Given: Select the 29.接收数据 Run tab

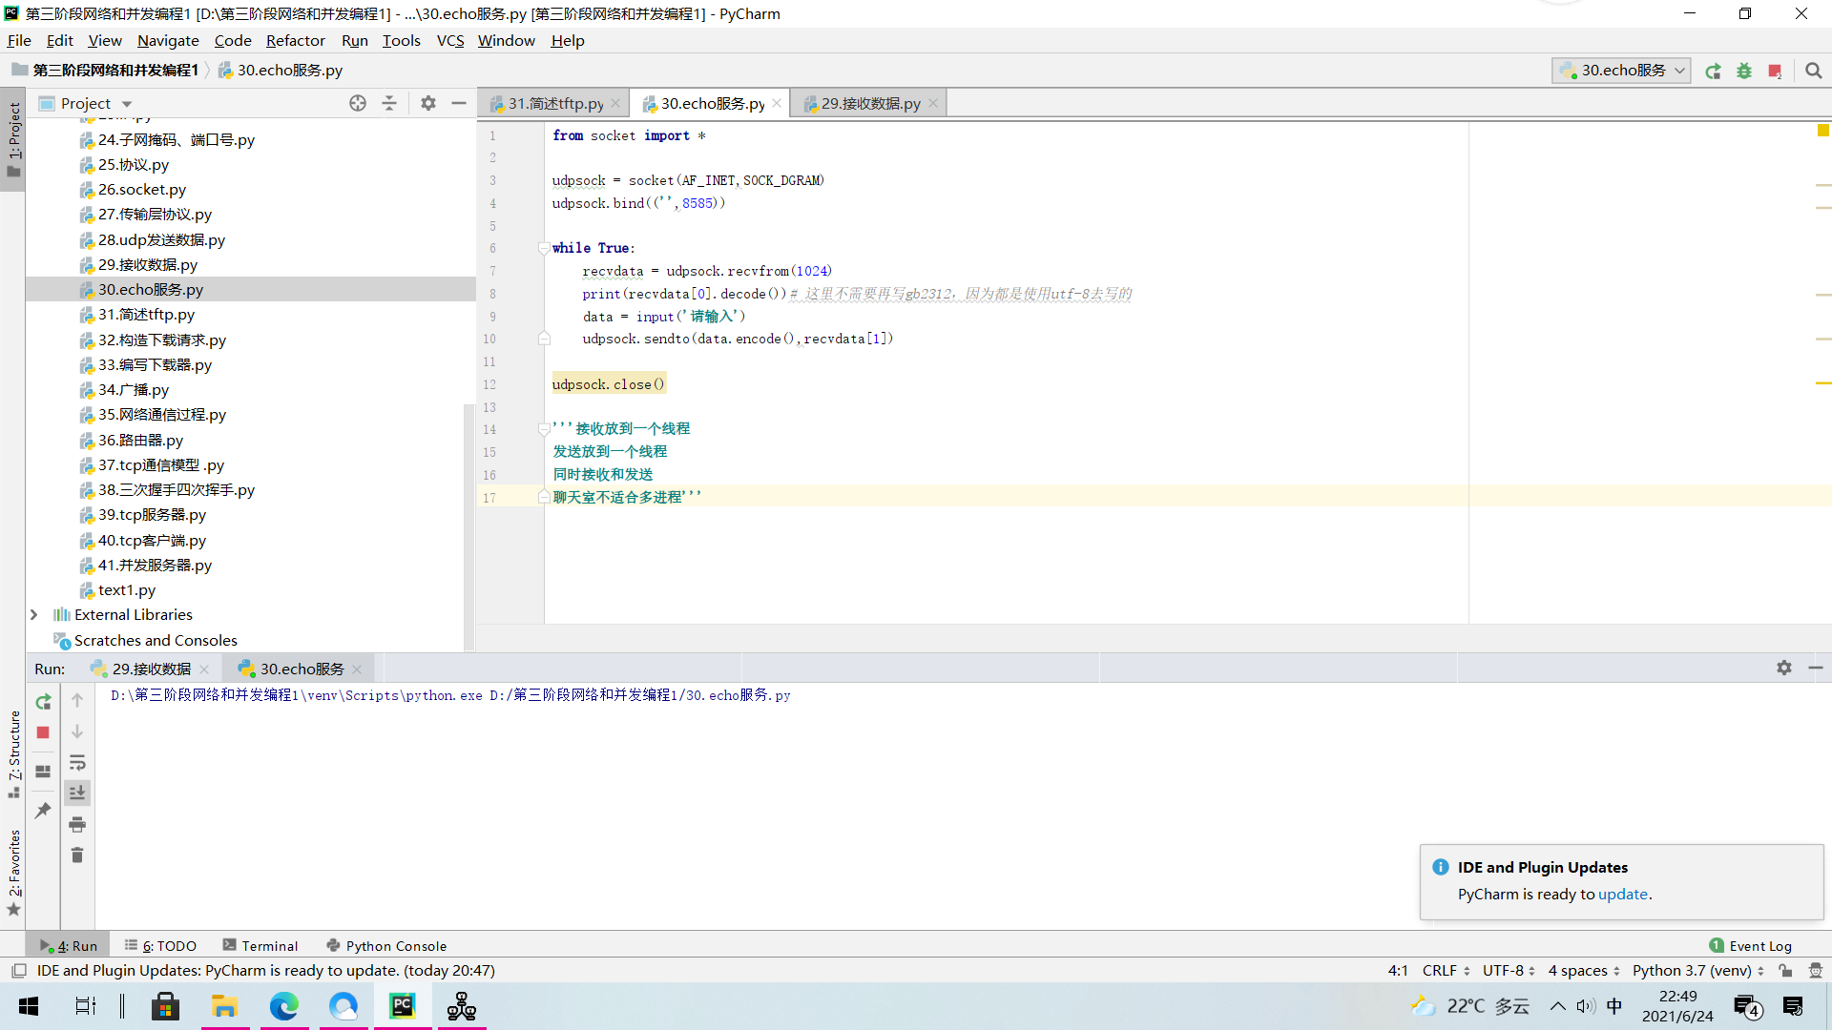Looking at the screenshot, I should click(x=151, y=669).
